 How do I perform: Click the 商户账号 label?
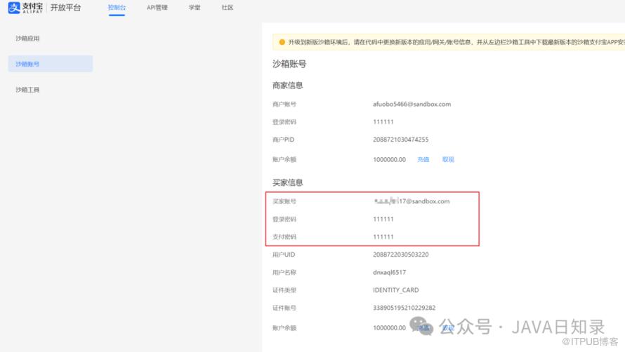(284, 104)
